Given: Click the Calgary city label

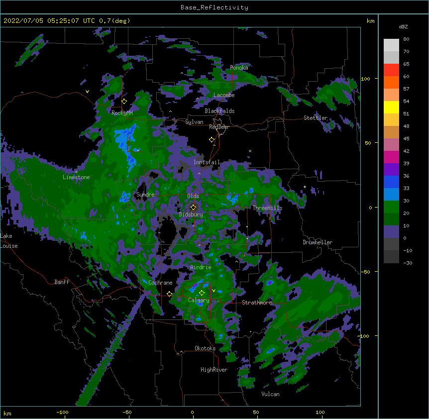Looking at the screenshot, I should pos(199,300).
